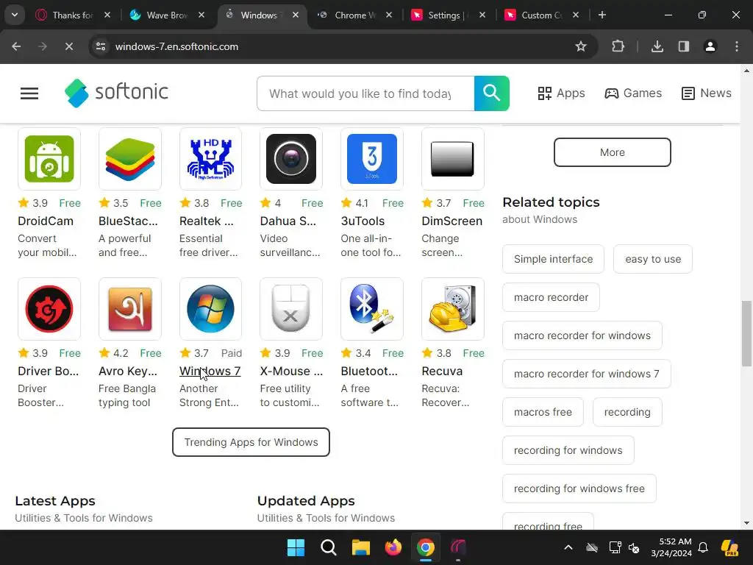Select the recording topic tag
This screenshot has height=565, width=753.
(x=627, y=412)
